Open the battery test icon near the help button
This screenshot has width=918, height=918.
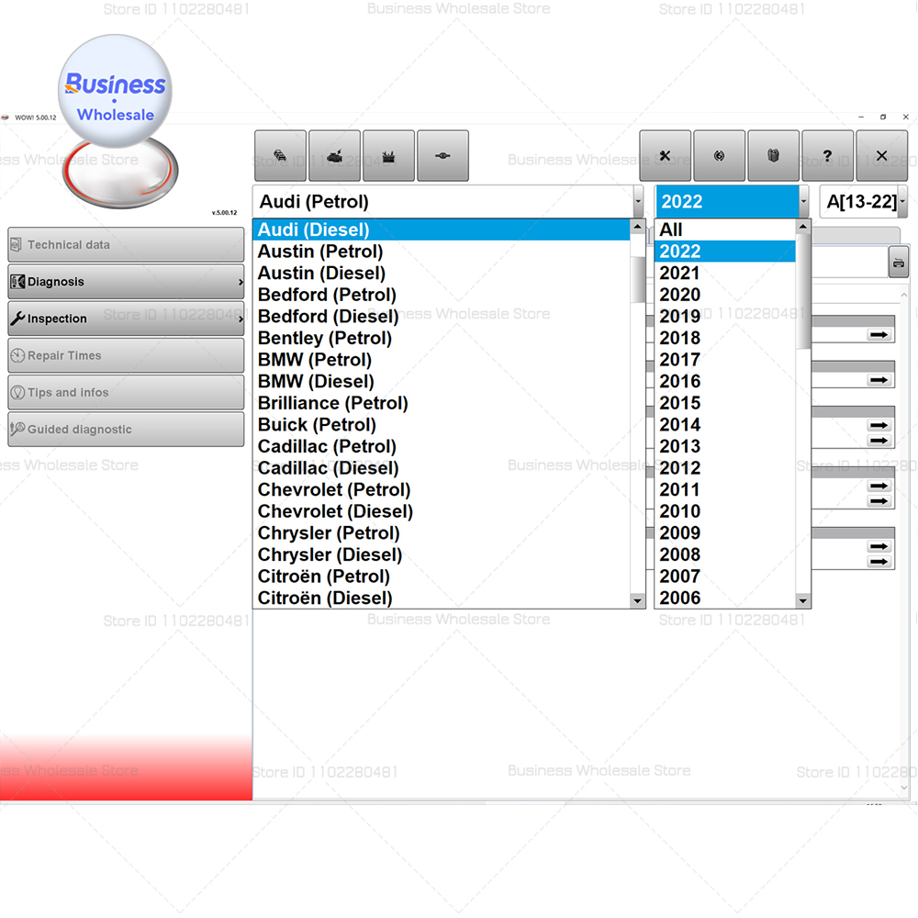click(x=773, y=155)
